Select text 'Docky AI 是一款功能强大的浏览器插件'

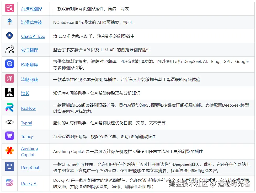click(x=89, y=180)
